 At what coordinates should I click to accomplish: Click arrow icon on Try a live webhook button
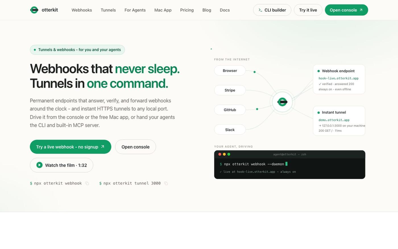(103, 147)
